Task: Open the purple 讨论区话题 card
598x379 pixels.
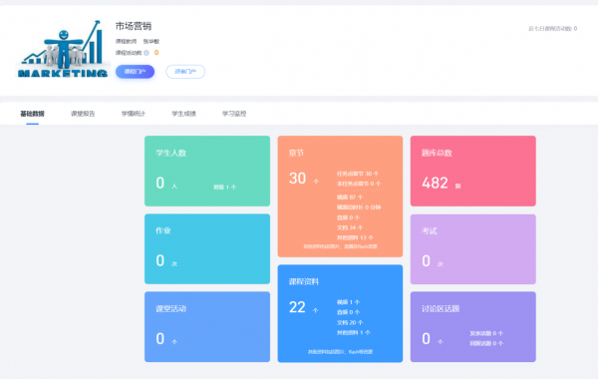Action: pos(472,327)
